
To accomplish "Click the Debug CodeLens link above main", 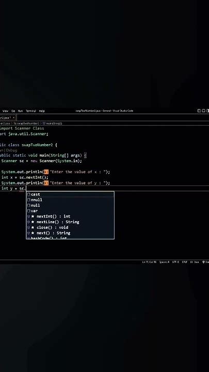I will tap(11, 150).
